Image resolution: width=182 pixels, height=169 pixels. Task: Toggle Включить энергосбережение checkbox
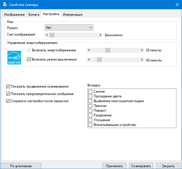coord(29,50)
